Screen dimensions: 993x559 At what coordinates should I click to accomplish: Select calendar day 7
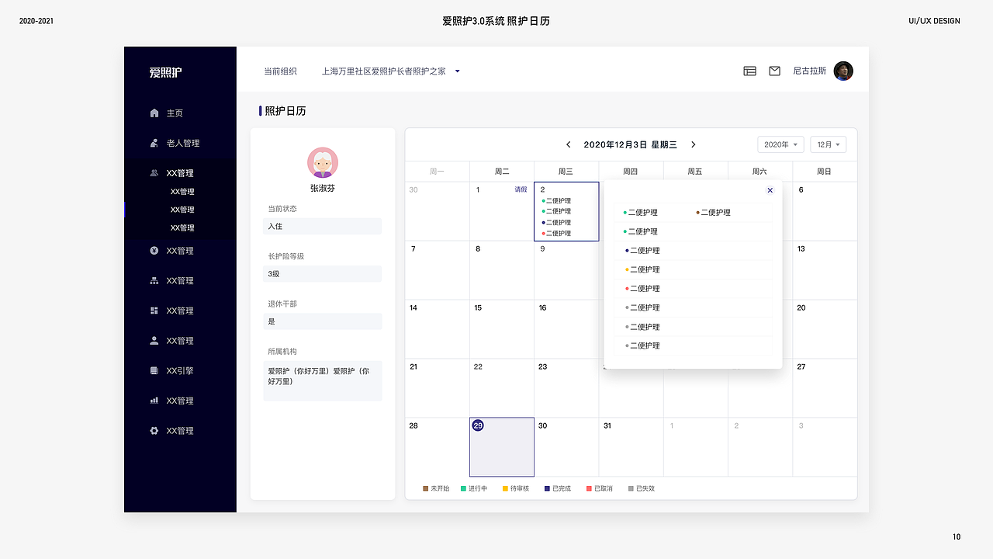coord(438,270)
